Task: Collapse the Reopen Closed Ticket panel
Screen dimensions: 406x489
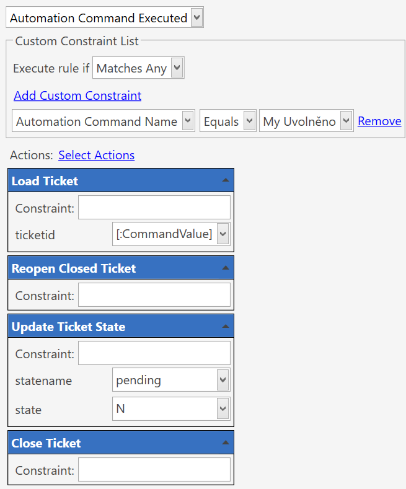Action: coord(226,268)
